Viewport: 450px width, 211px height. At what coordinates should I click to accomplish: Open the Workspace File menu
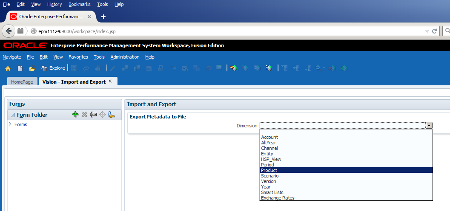[x=30, y=57]
